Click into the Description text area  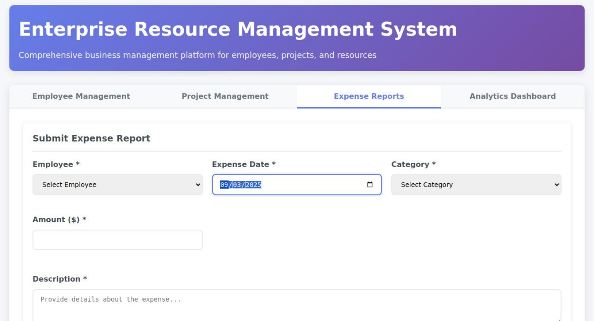(x=297, y=305)
